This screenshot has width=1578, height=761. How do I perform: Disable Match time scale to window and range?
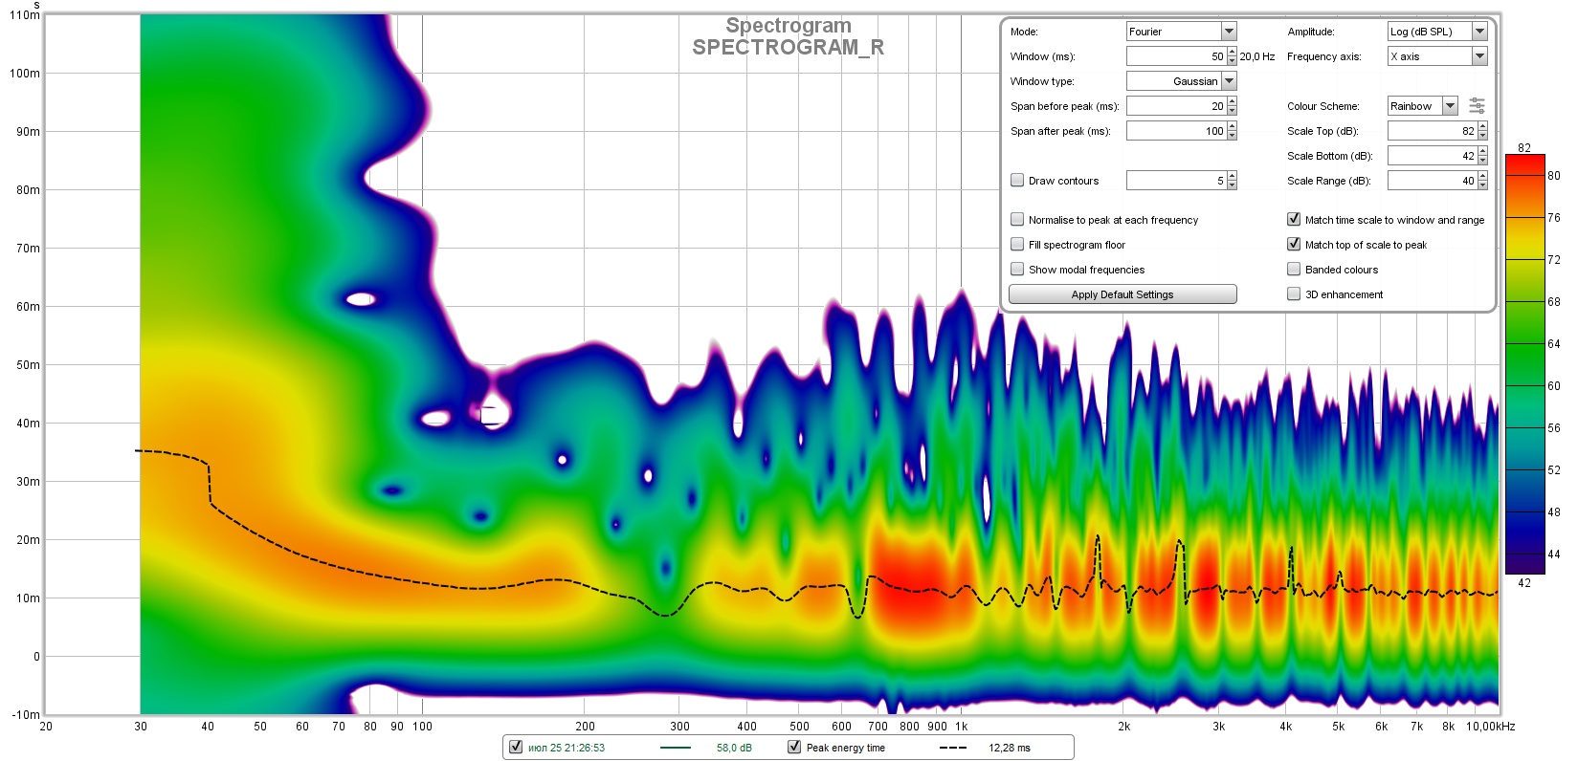point(1294,219)
